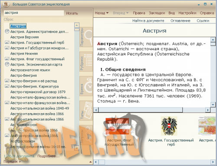Click the article horizontal scrollbar right arrow
This screenshot has width=217, height=166.
(208, 110)
